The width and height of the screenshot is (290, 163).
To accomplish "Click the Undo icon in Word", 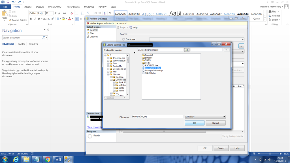I will pos(13,2).
